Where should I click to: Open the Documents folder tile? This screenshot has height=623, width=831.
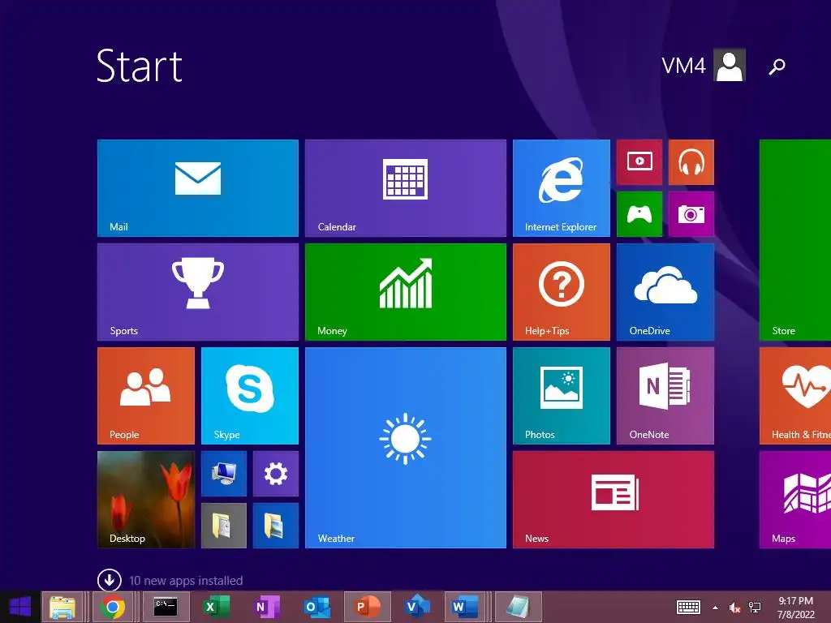pyautogui.click(x=224, y=526)
